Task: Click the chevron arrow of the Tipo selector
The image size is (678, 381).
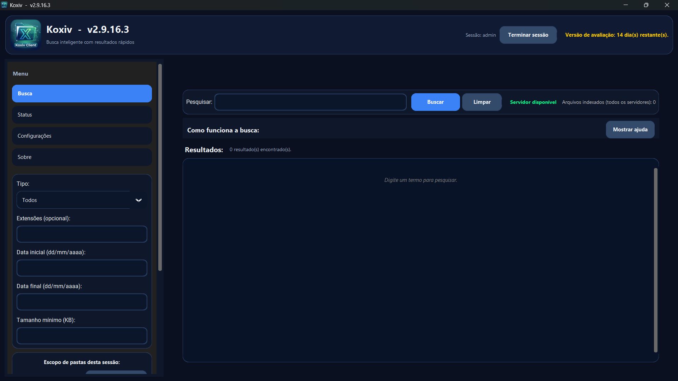Action: coord(138,200)
